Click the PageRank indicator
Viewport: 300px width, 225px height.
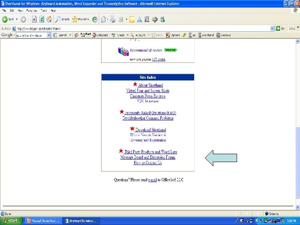(85, 35)
